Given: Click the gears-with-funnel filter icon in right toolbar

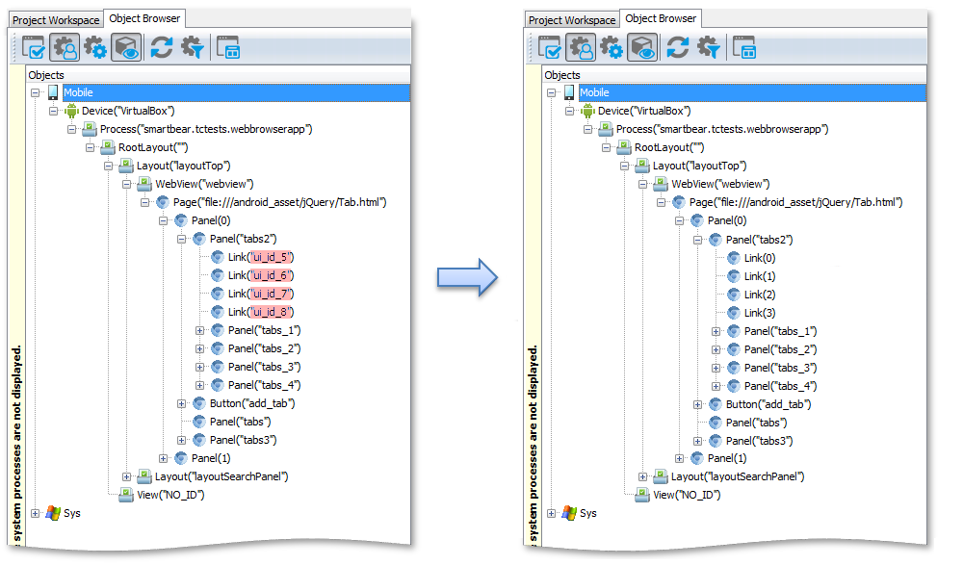Looking at the screenshot, I should coord(709,46).
